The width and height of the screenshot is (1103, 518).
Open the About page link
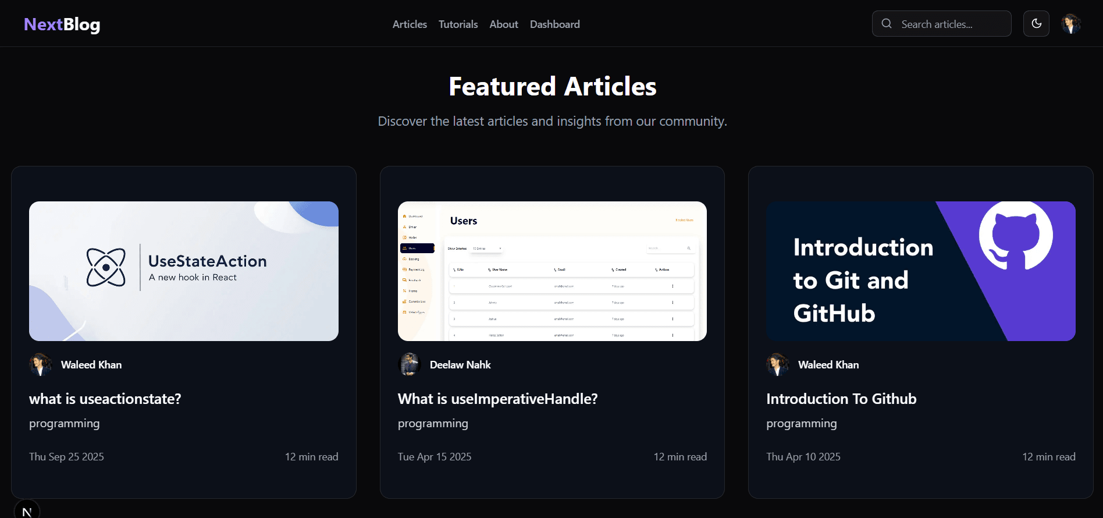pos(504,24)
